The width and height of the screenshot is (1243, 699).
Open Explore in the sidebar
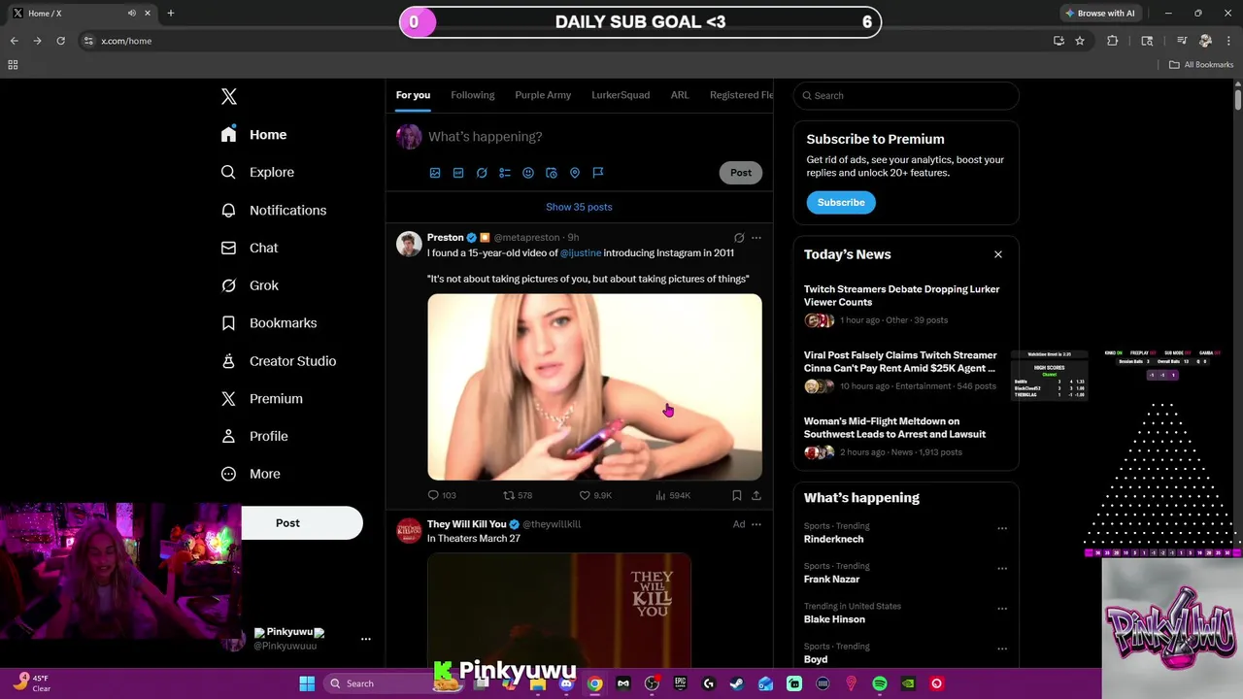point(258,172)
